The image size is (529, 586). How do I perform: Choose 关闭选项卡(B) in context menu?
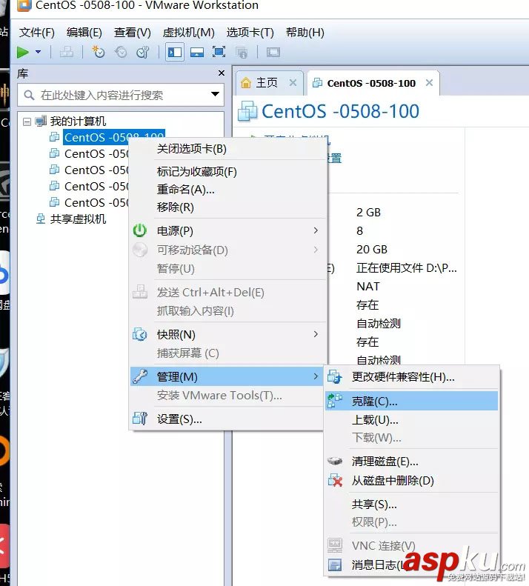click(228, 149)
